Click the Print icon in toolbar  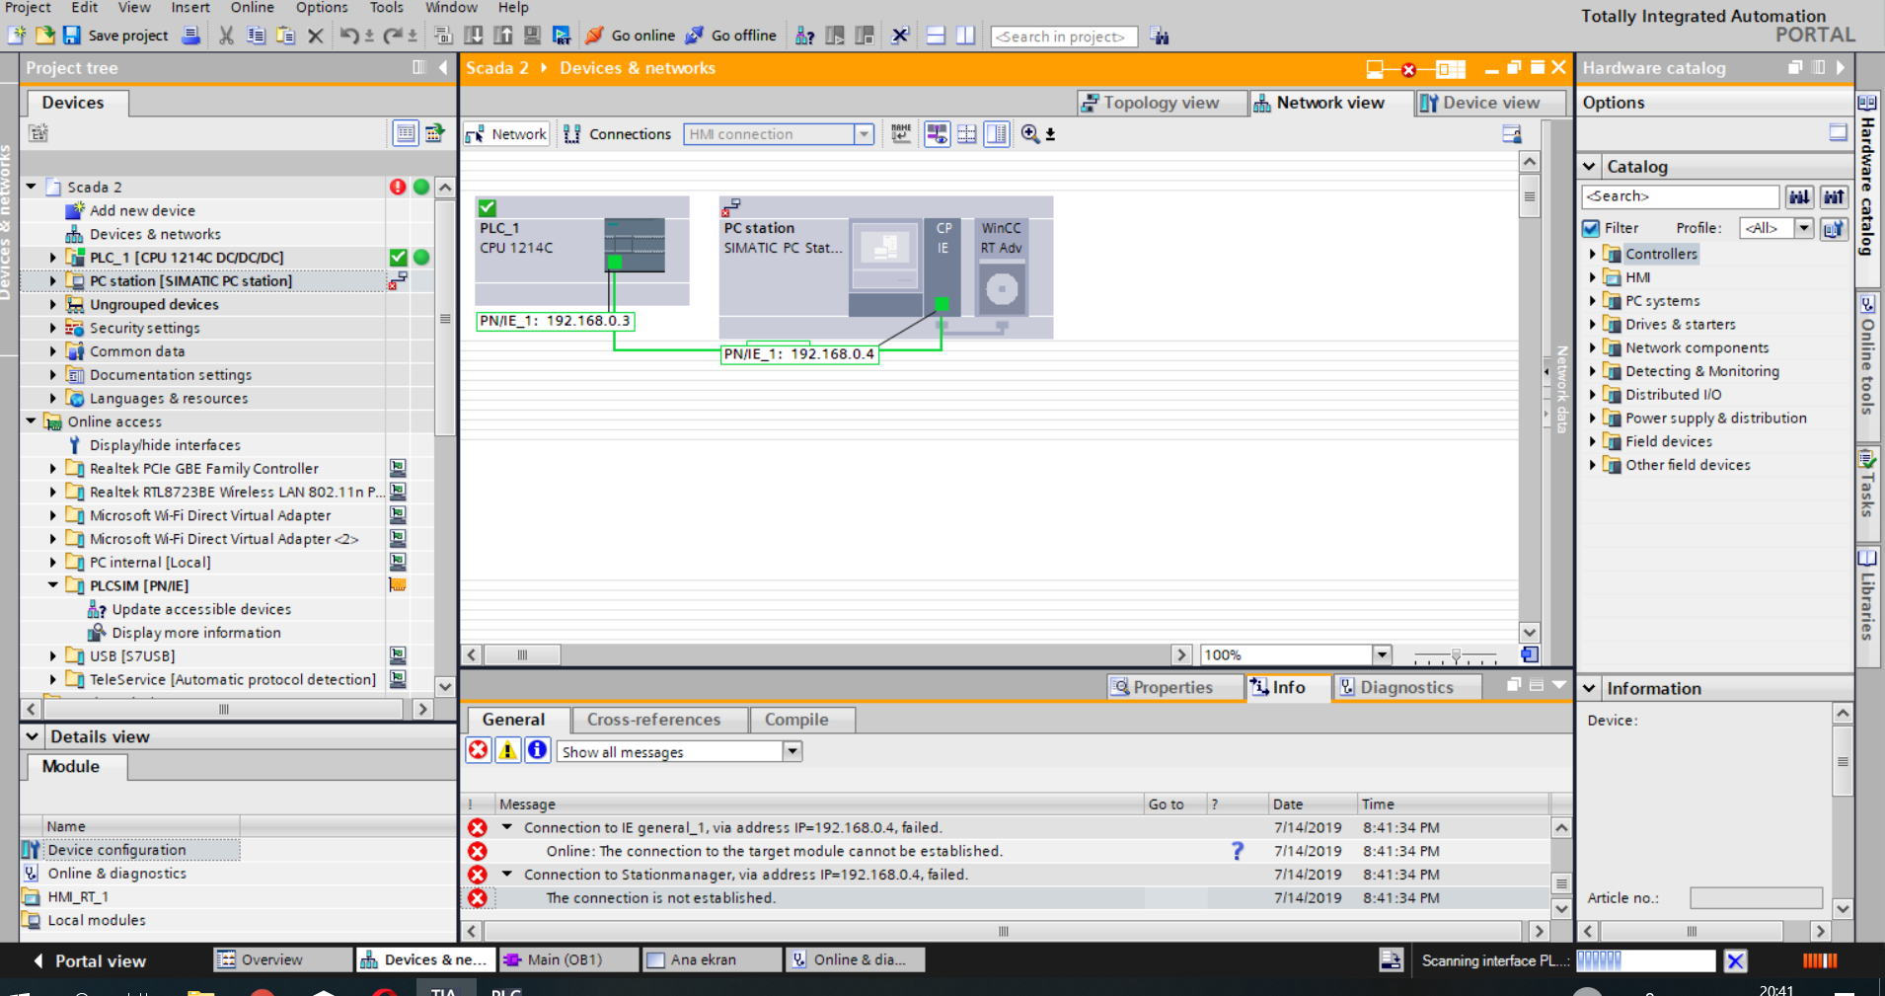coord(191,36)
